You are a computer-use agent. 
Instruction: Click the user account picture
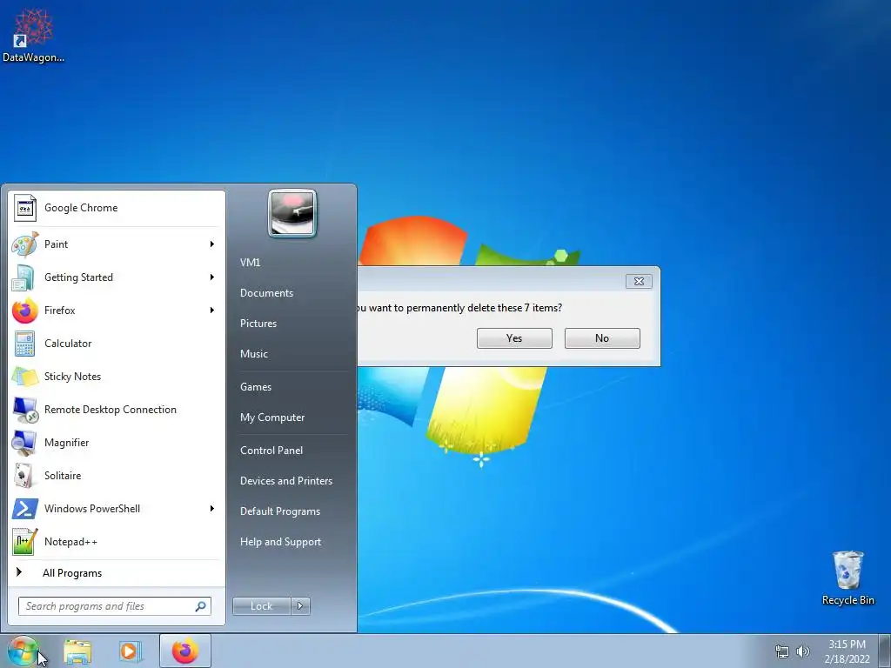click(292, 213)
